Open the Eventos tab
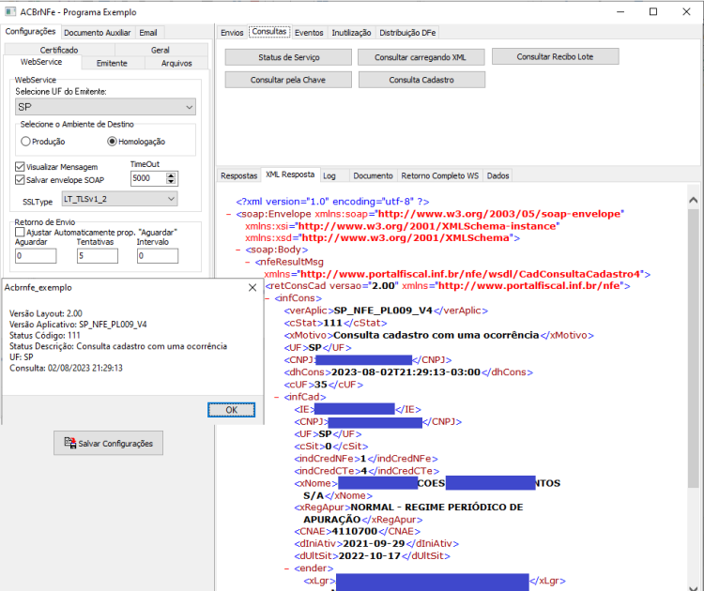This screenshot has width=704, height=591. [309, 33]
